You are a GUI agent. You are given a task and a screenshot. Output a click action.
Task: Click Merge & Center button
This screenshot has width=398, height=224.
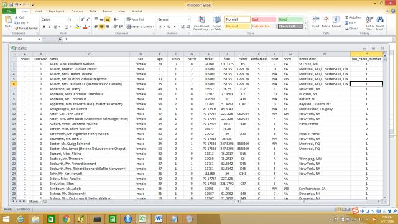[139, 26]
